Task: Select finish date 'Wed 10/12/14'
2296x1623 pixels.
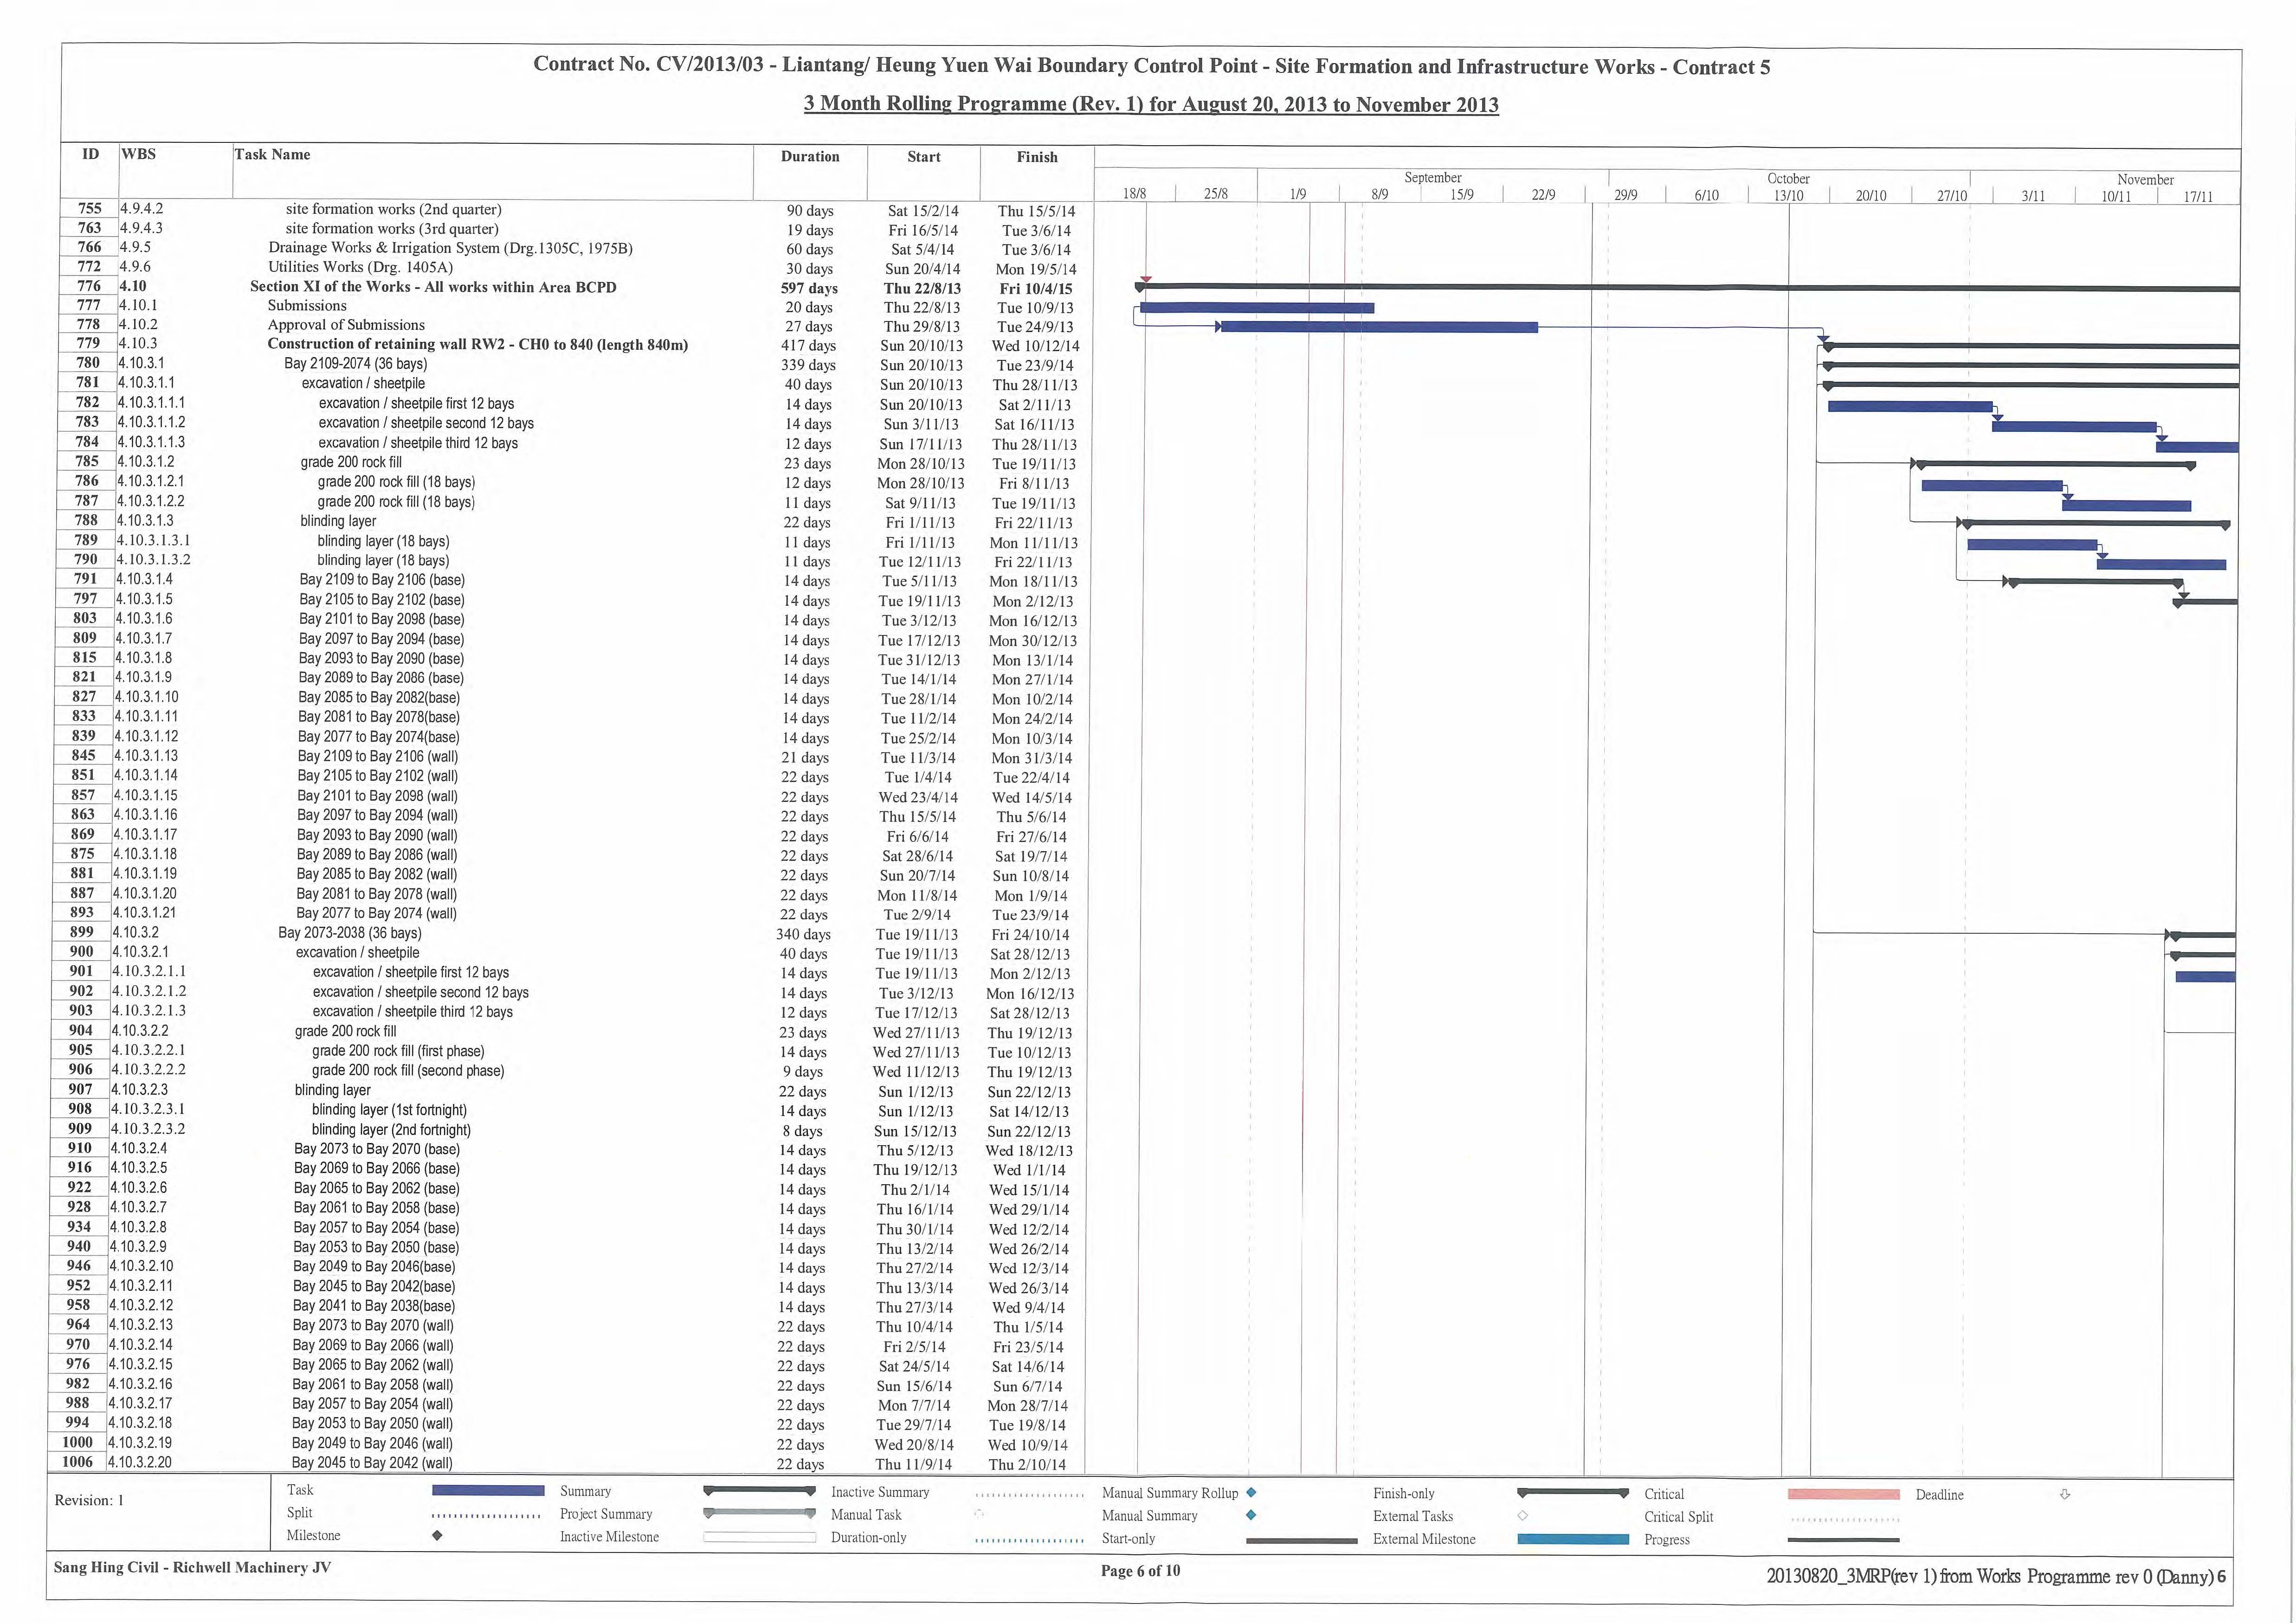Action: coord(1035,346)
